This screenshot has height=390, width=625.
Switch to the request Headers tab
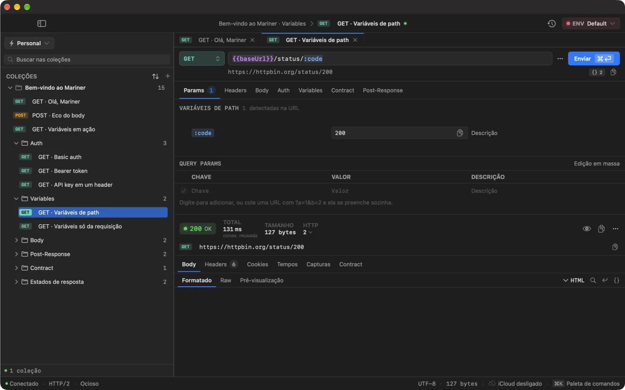(x=236, y=90)
